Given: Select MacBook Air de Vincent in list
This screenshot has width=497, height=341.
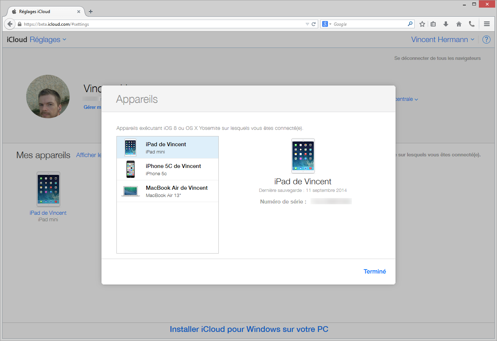Looking at the screenshot, I should pyautogui.click(x=168, y=191).
